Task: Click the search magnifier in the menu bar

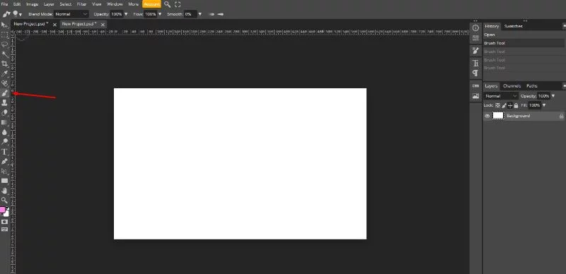Action: click(x=167, y=4)
